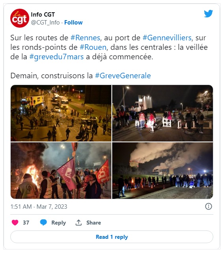View the road blockade photo with trucks
The width and height of the screenshot is (224, 253).
61,113
